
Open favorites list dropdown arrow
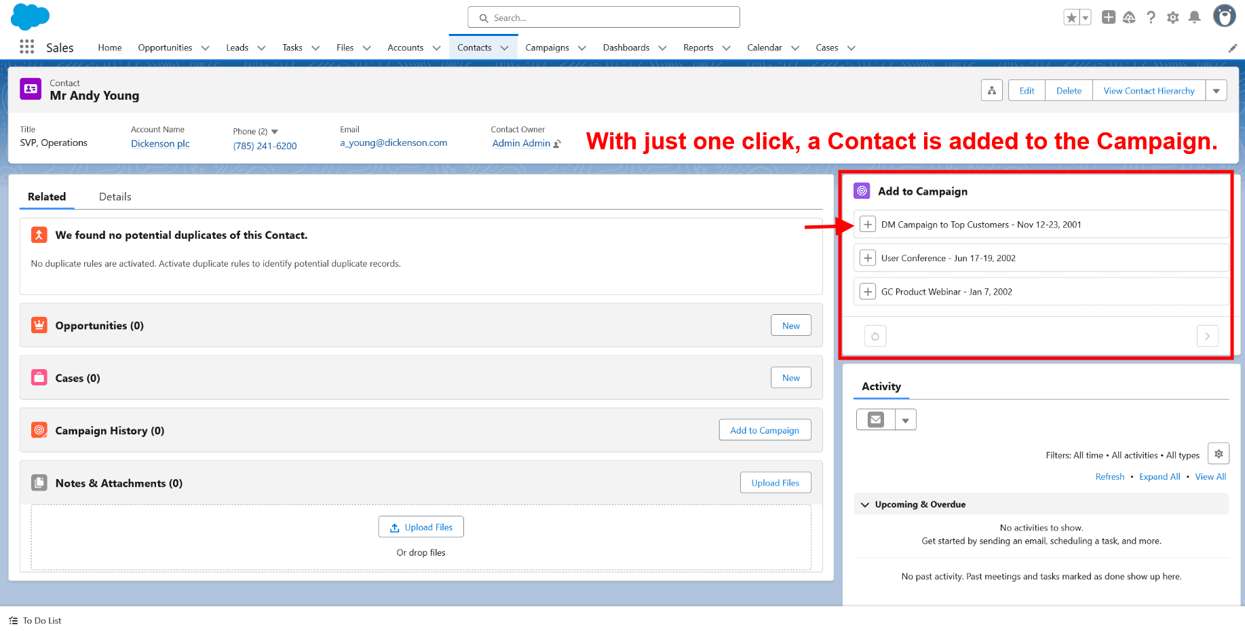[x=1086, y=18]
